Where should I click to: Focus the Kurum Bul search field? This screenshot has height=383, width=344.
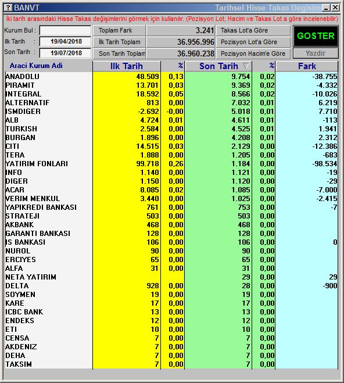(x=65, y=31)
